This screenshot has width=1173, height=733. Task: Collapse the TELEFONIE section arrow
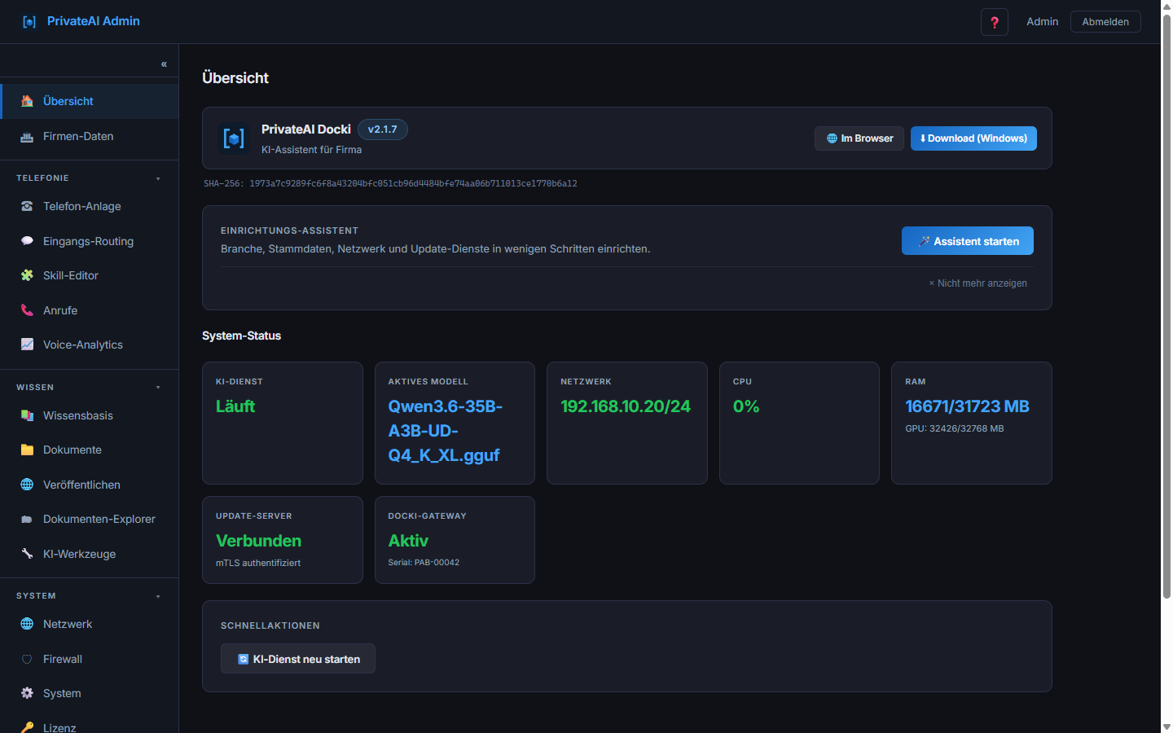(x=158, y=178)
